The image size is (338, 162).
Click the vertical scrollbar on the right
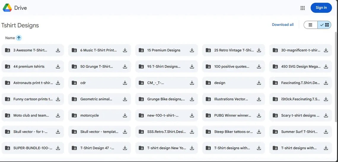coord(336,76)
